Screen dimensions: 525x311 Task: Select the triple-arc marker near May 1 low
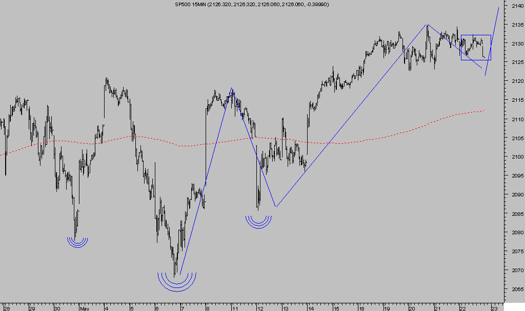coord(78,241)
